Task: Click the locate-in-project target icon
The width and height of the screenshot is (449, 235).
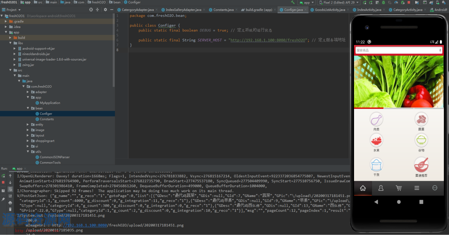Action: pos(91,10)
